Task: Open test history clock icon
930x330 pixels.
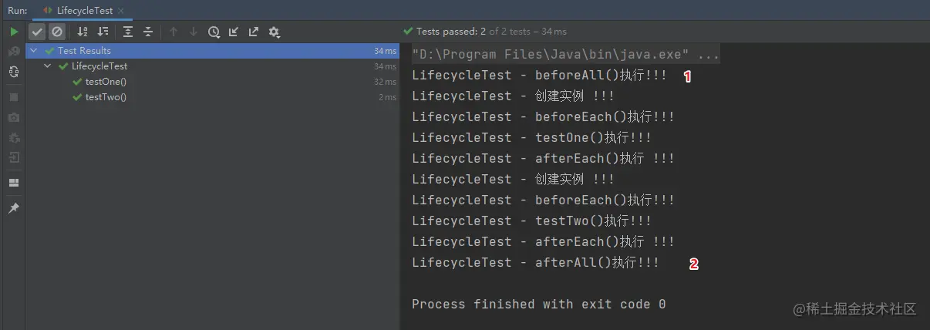Action: 214,32
